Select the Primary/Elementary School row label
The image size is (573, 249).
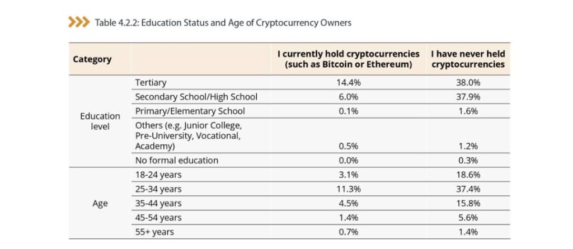(190, 111)
